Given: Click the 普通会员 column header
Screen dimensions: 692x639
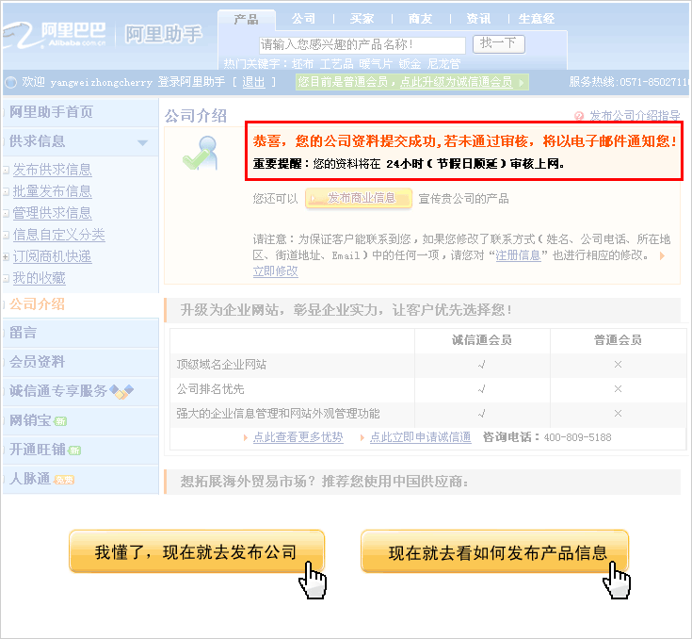Looking at the screenshot, I should pos(618,340).
